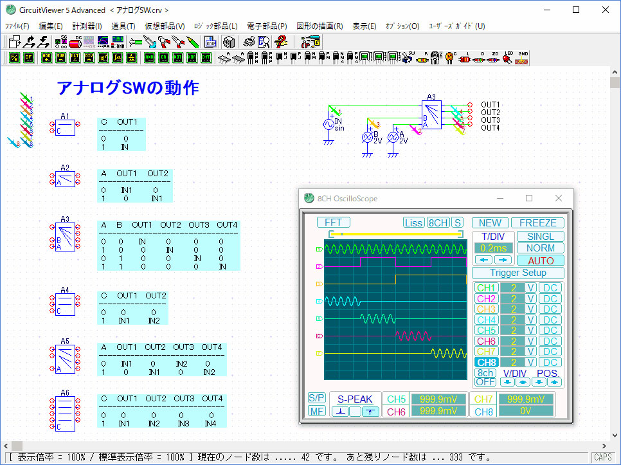
Task: Click the FFT button
Action: [334, 222]
